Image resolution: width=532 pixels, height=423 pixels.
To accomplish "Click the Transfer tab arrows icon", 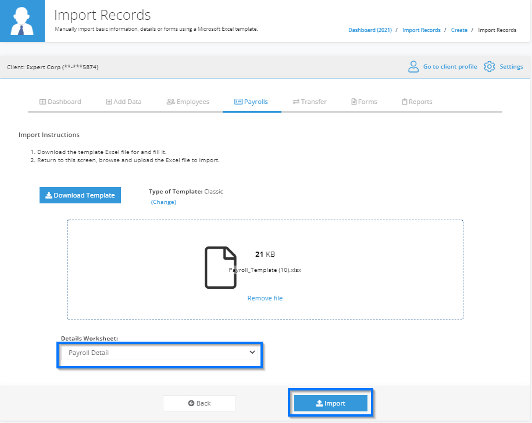I will [296, 102].
